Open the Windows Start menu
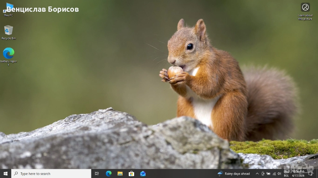This screenshot has width=318, height=178. pos(5,174)
